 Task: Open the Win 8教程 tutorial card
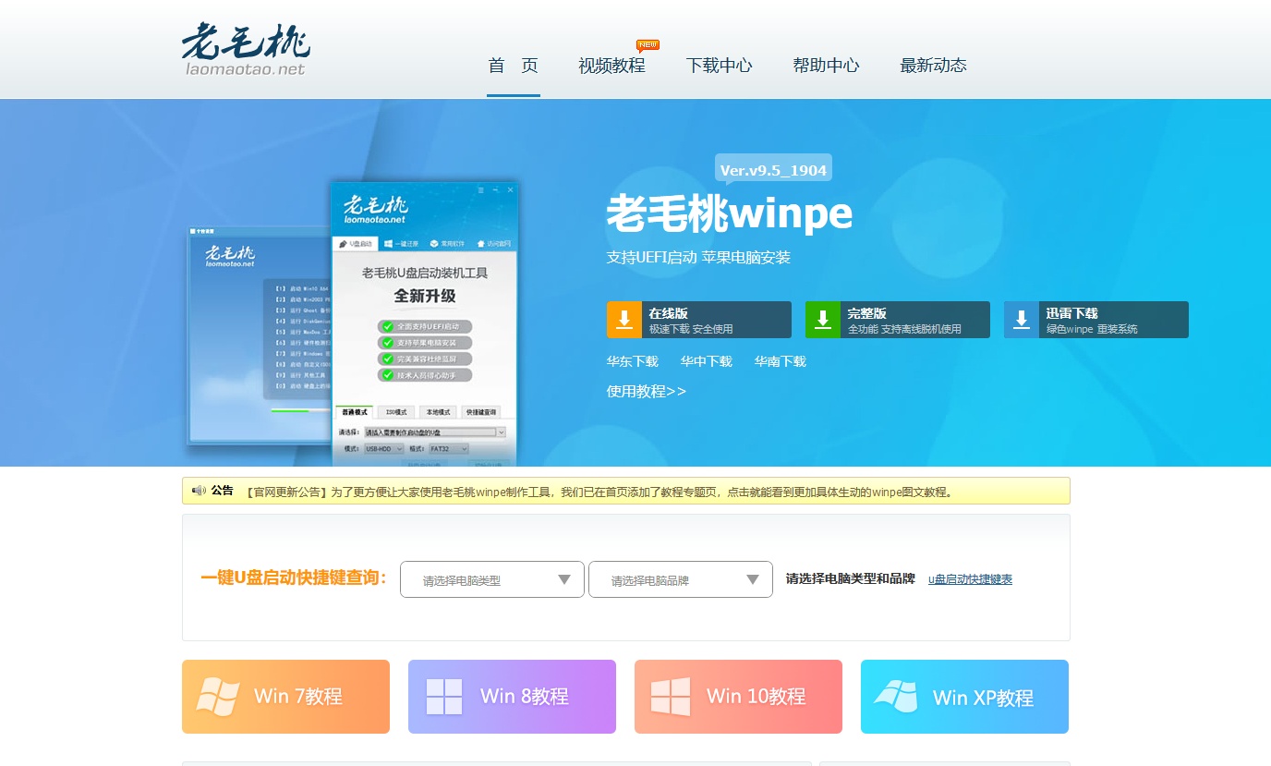click(512, 697)
